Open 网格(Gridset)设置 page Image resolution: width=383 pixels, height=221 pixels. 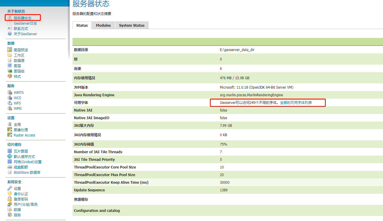click(x=28, y=162)
